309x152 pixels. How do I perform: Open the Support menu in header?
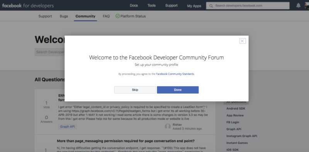click(x=171, y=5)
